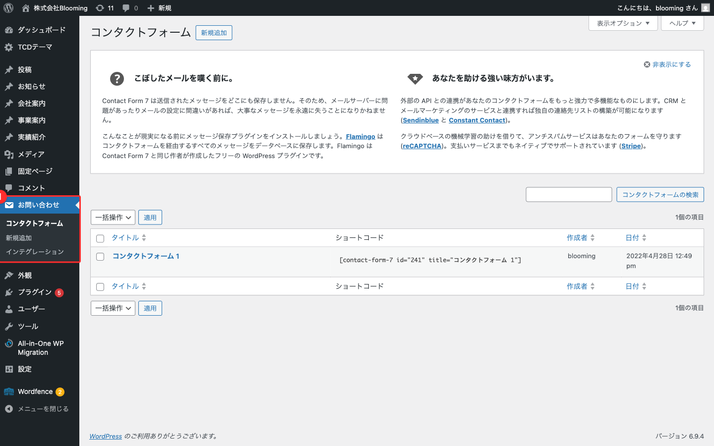Image resolution: width=714 pixels, height=446 pixels.
Task: Click the 設定 settings sliders icon
Action: tap(9, 369)
